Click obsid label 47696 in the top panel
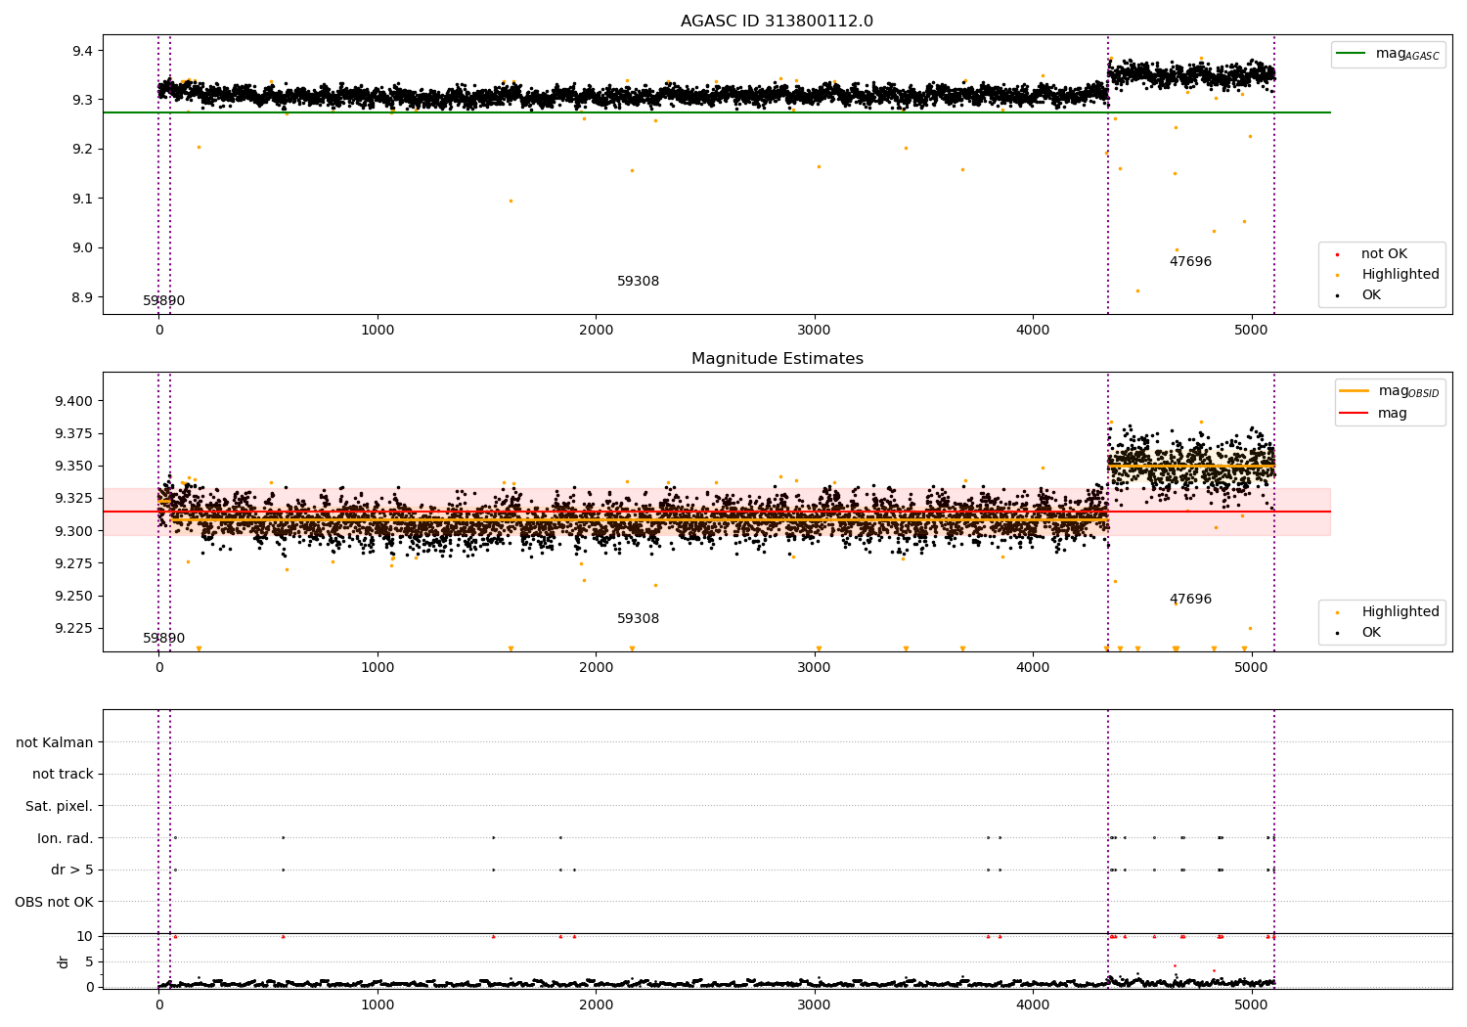Screen dimensions: 1467x1027 pos(1190,262)
